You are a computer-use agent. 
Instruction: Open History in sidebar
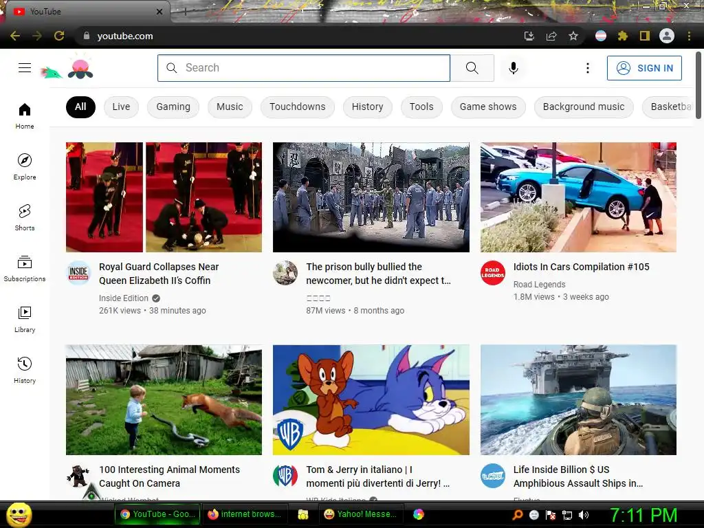(x=25, y=369)
